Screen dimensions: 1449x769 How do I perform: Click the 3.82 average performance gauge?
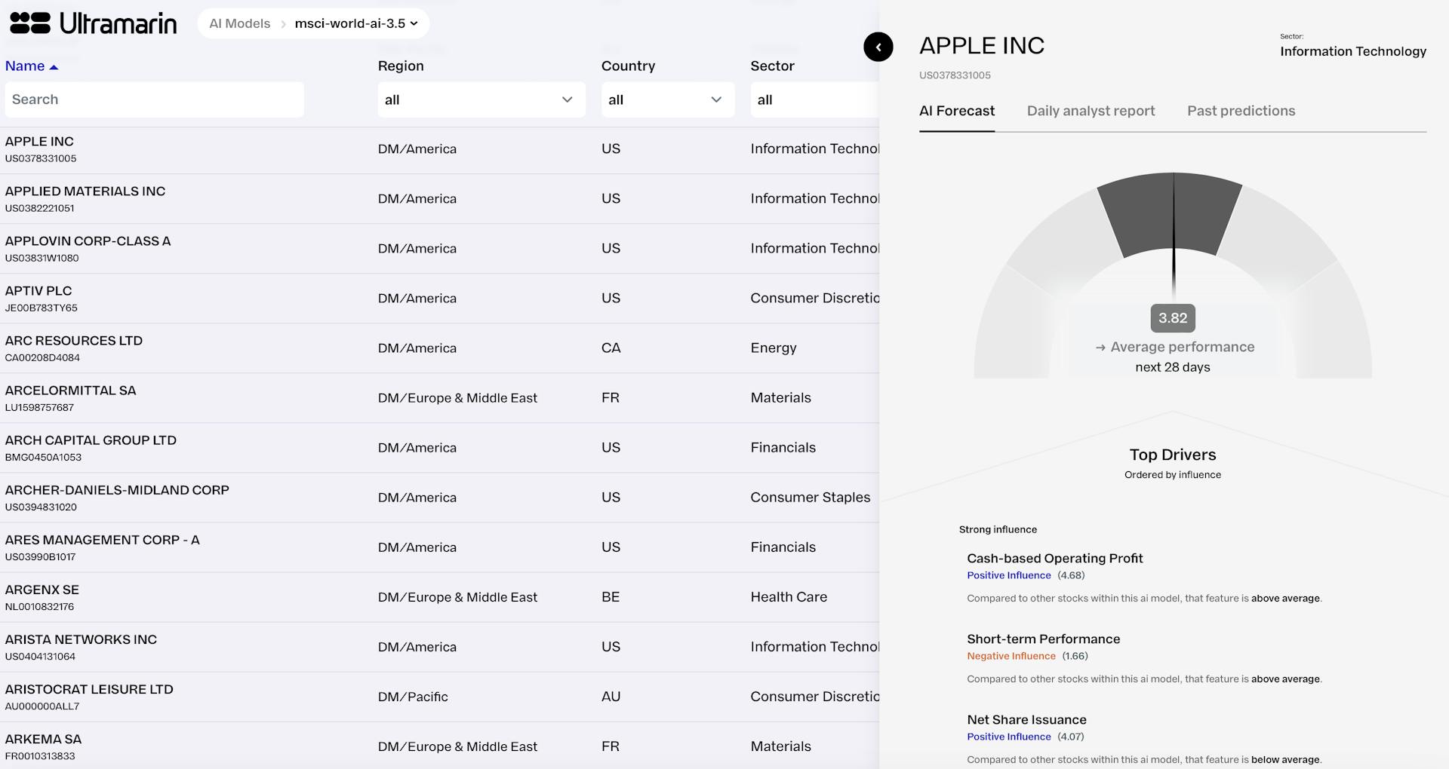click(1173, 318)
